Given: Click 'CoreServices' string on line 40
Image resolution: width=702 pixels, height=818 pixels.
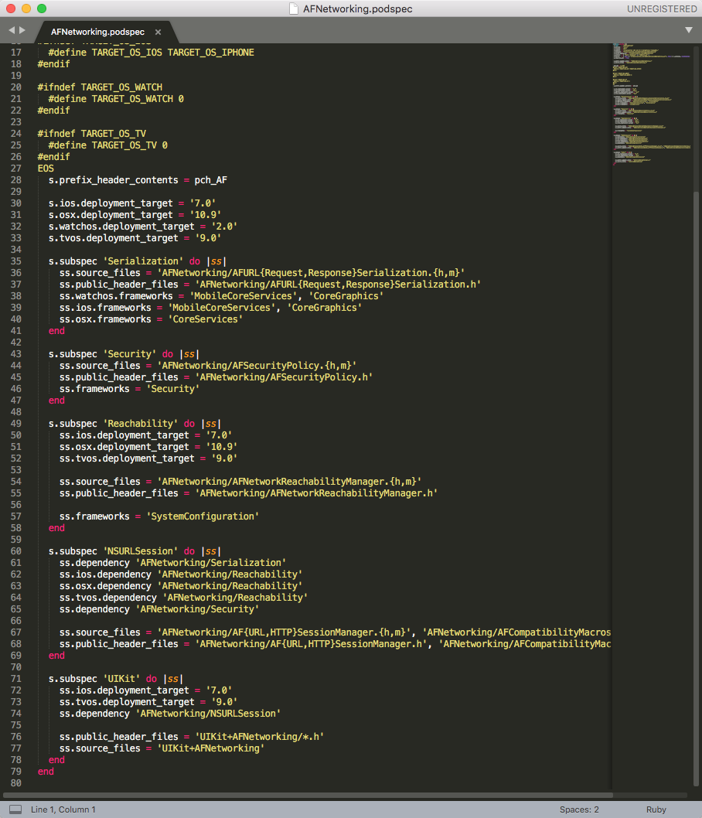Looking at the screenshot, I should tap(206, 319).
